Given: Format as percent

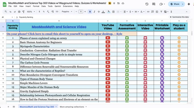Looking at the screenshot, I should pyautogui.click(x=44, y=12).
